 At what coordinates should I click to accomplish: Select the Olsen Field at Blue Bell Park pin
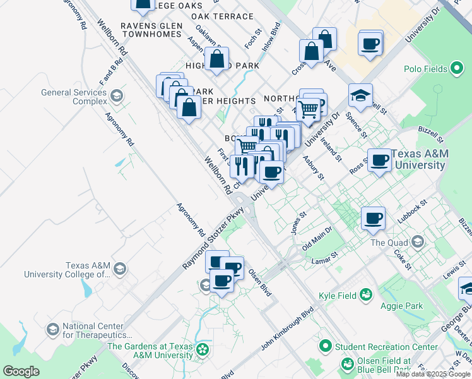348,365
